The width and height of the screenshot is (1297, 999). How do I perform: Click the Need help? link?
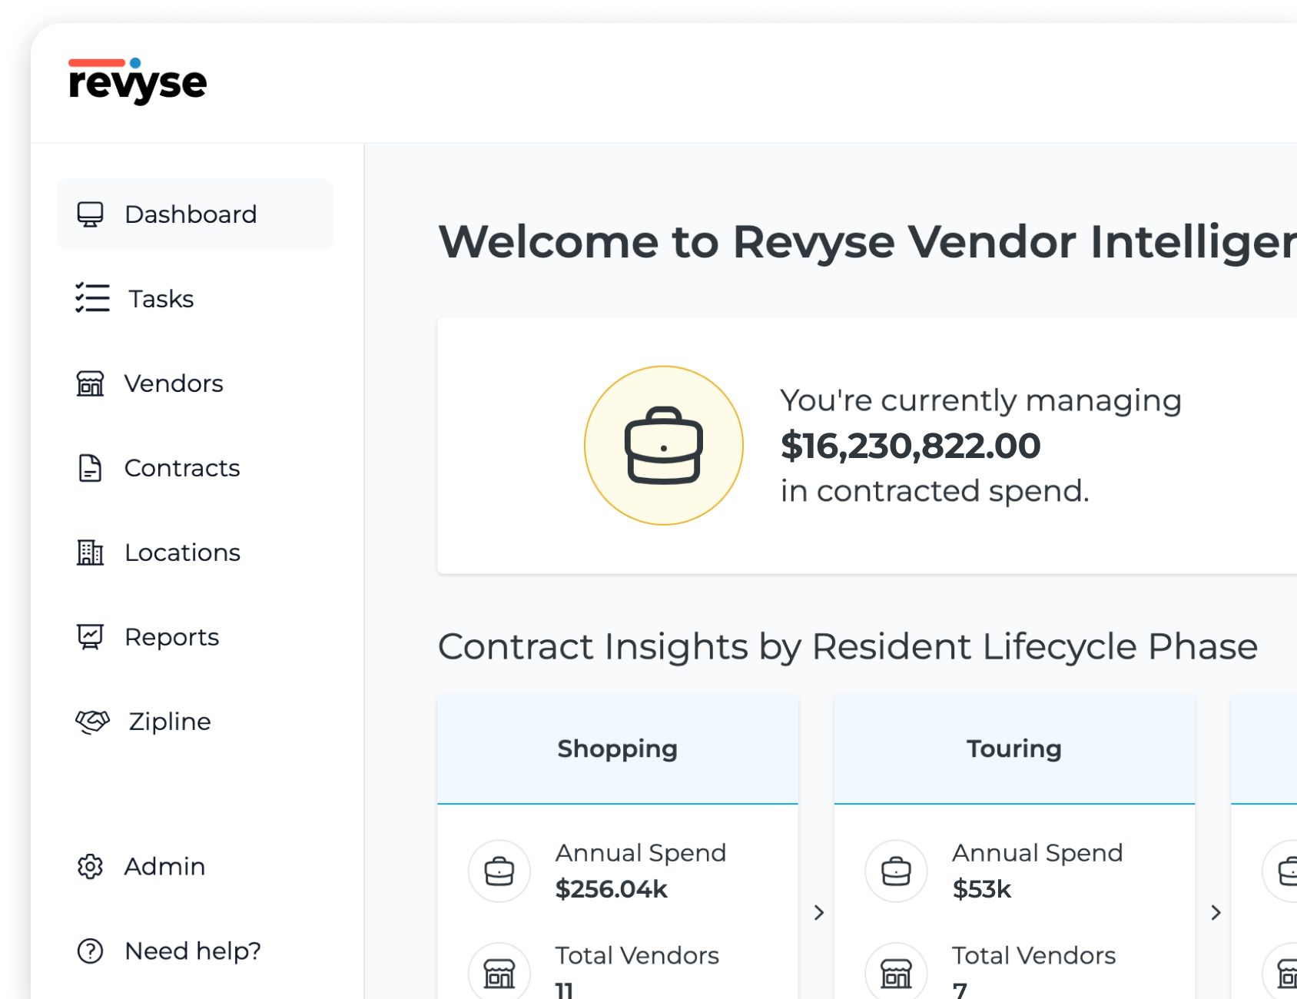point(194,951)
